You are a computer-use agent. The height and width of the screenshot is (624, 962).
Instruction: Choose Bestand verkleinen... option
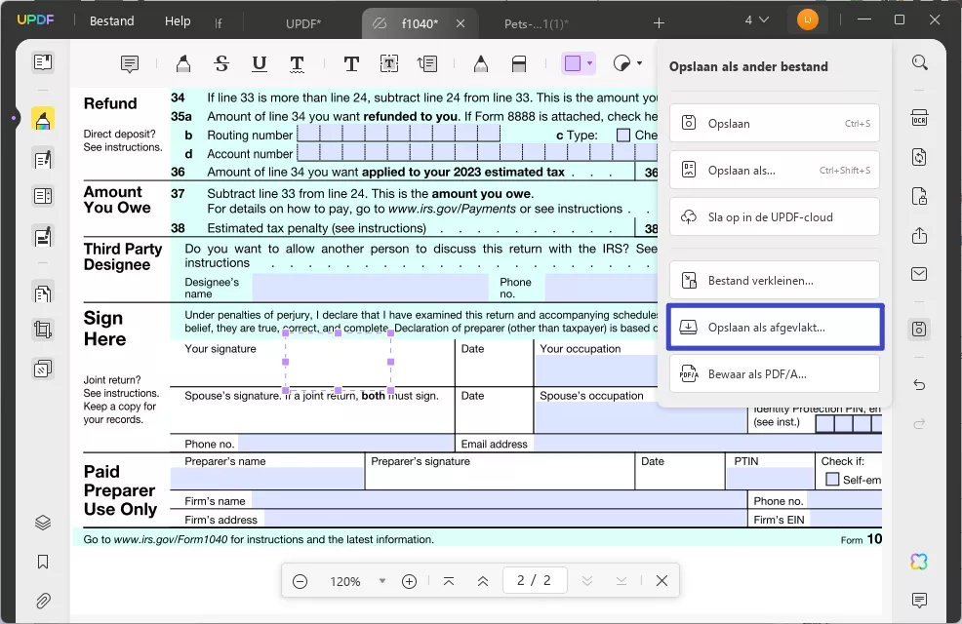pyautogui.click(x=775, y=280)
